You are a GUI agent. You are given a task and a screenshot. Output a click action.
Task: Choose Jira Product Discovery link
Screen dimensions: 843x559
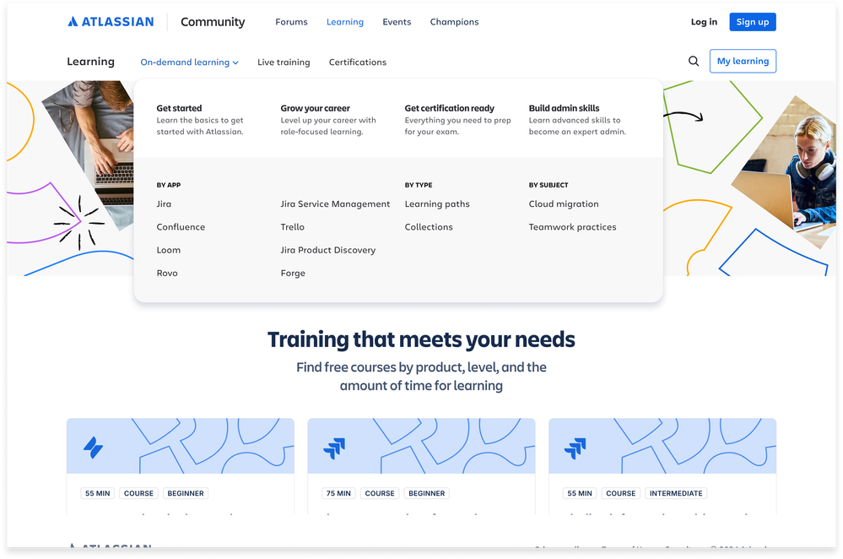click(328, 250)
